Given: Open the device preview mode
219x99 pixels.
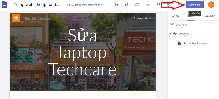Looking at the screenshot, I should coord(137,5).
